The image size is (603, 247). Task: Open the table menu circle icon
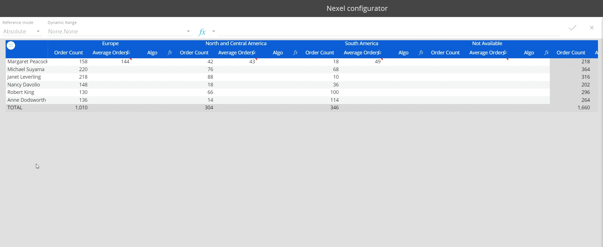point(11,45)
